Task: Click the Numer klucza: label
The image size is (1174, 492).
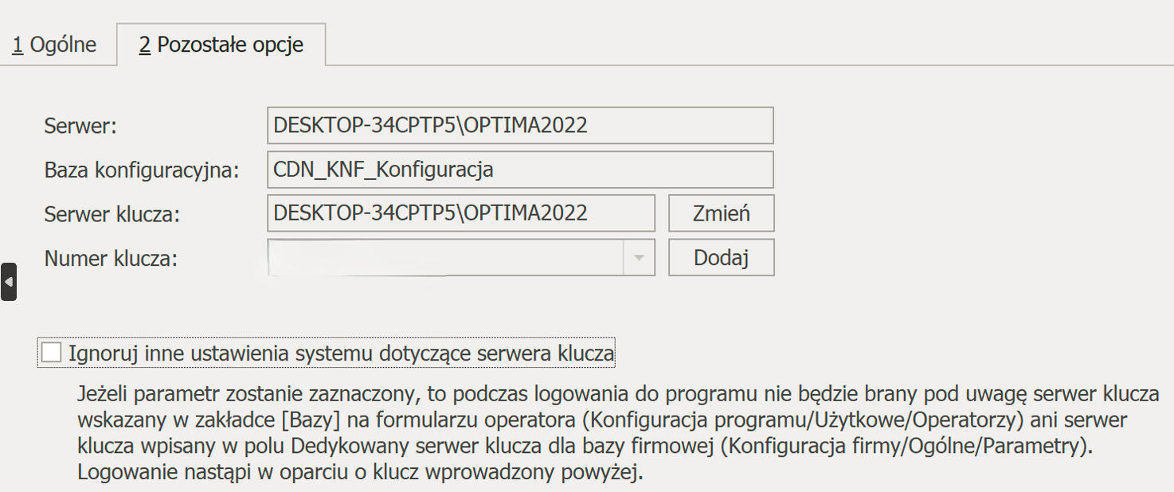Action: (112, 259)
